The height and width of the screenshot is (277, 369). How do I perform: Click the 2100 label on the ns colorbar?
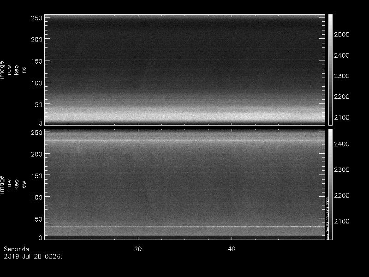click(342, 117)
